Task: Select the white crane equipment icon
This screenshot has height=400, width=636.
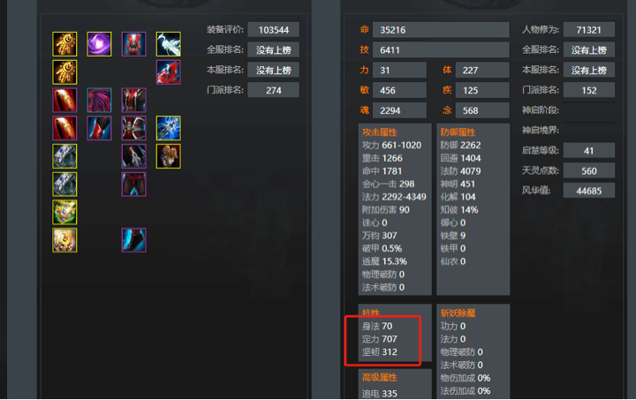Action: 169,44
